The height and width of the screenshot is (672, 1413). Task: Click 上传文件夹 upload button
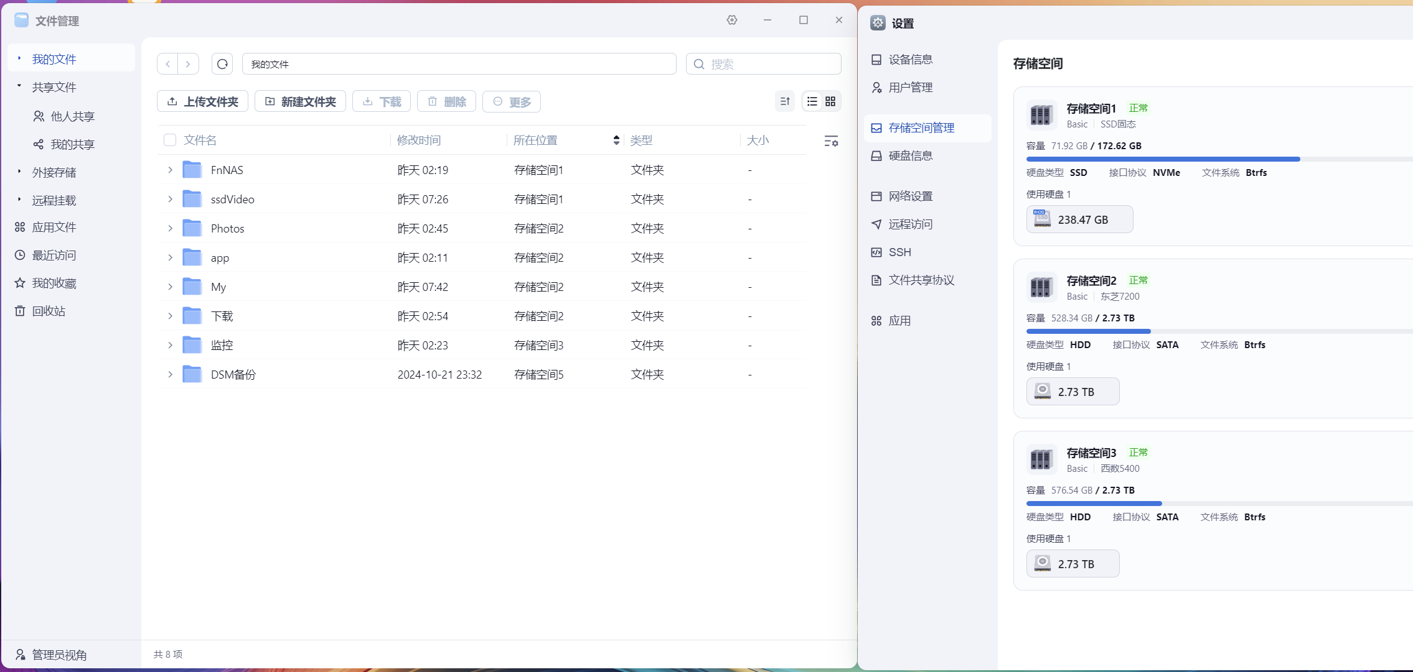[x=202, y=101]
